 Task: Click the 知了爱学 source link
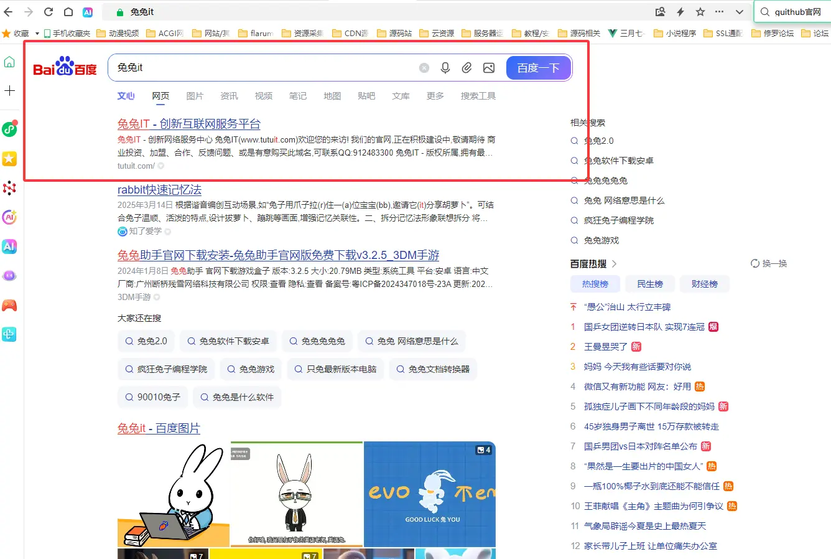click(145, 231)
